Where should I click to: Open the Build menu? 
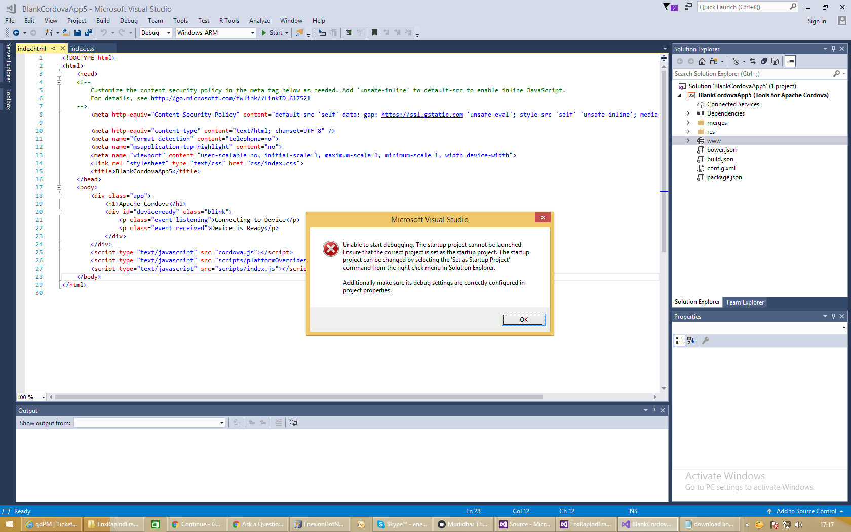103,21
